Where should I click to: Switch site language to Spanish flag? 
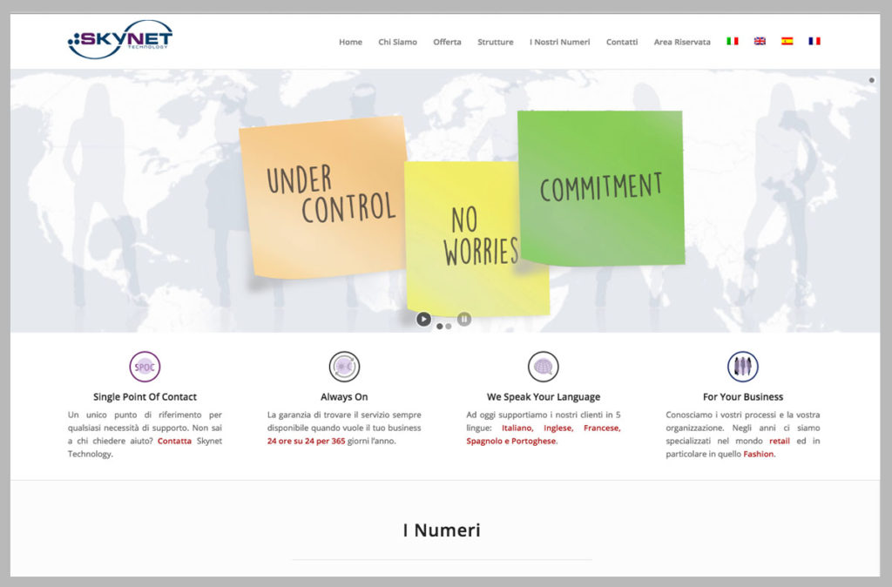787,41
